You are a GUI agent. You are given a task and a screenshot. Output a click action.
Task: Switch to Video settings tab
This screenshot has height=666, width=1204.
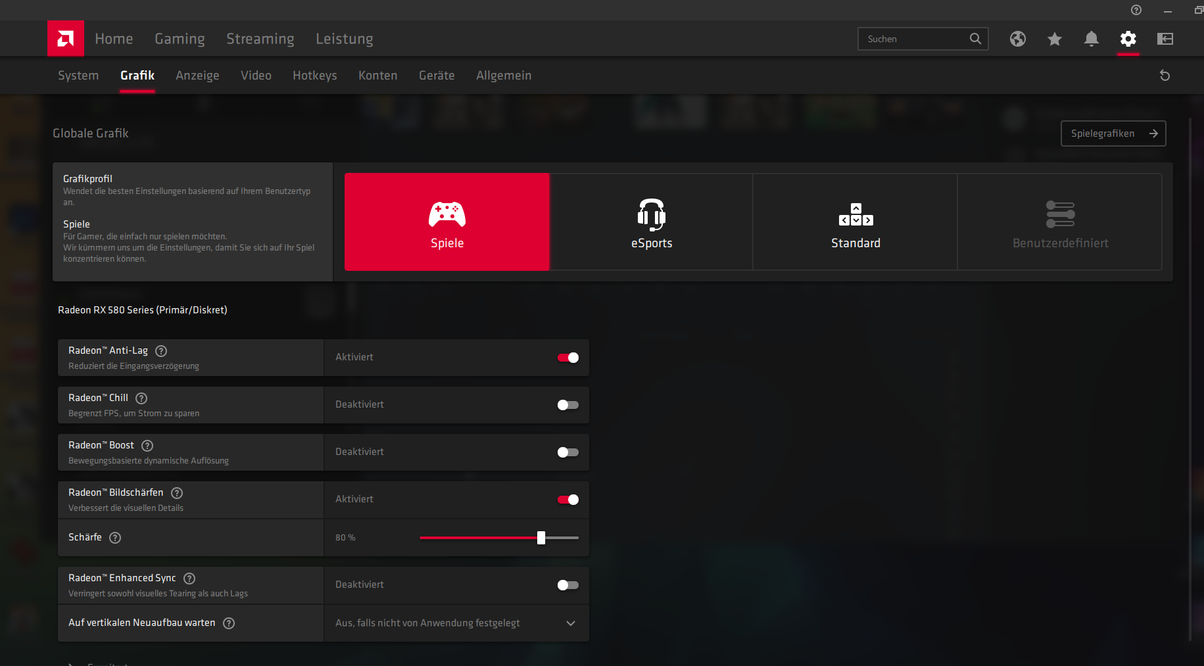pyautogui.click(x=256, y=76)
